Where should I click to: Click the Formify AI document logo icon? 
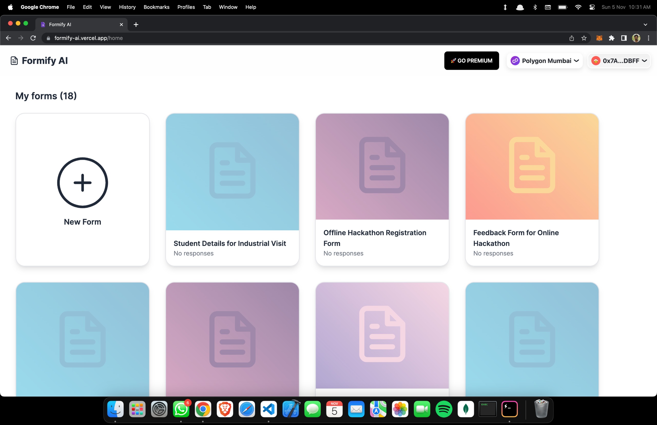14,61
